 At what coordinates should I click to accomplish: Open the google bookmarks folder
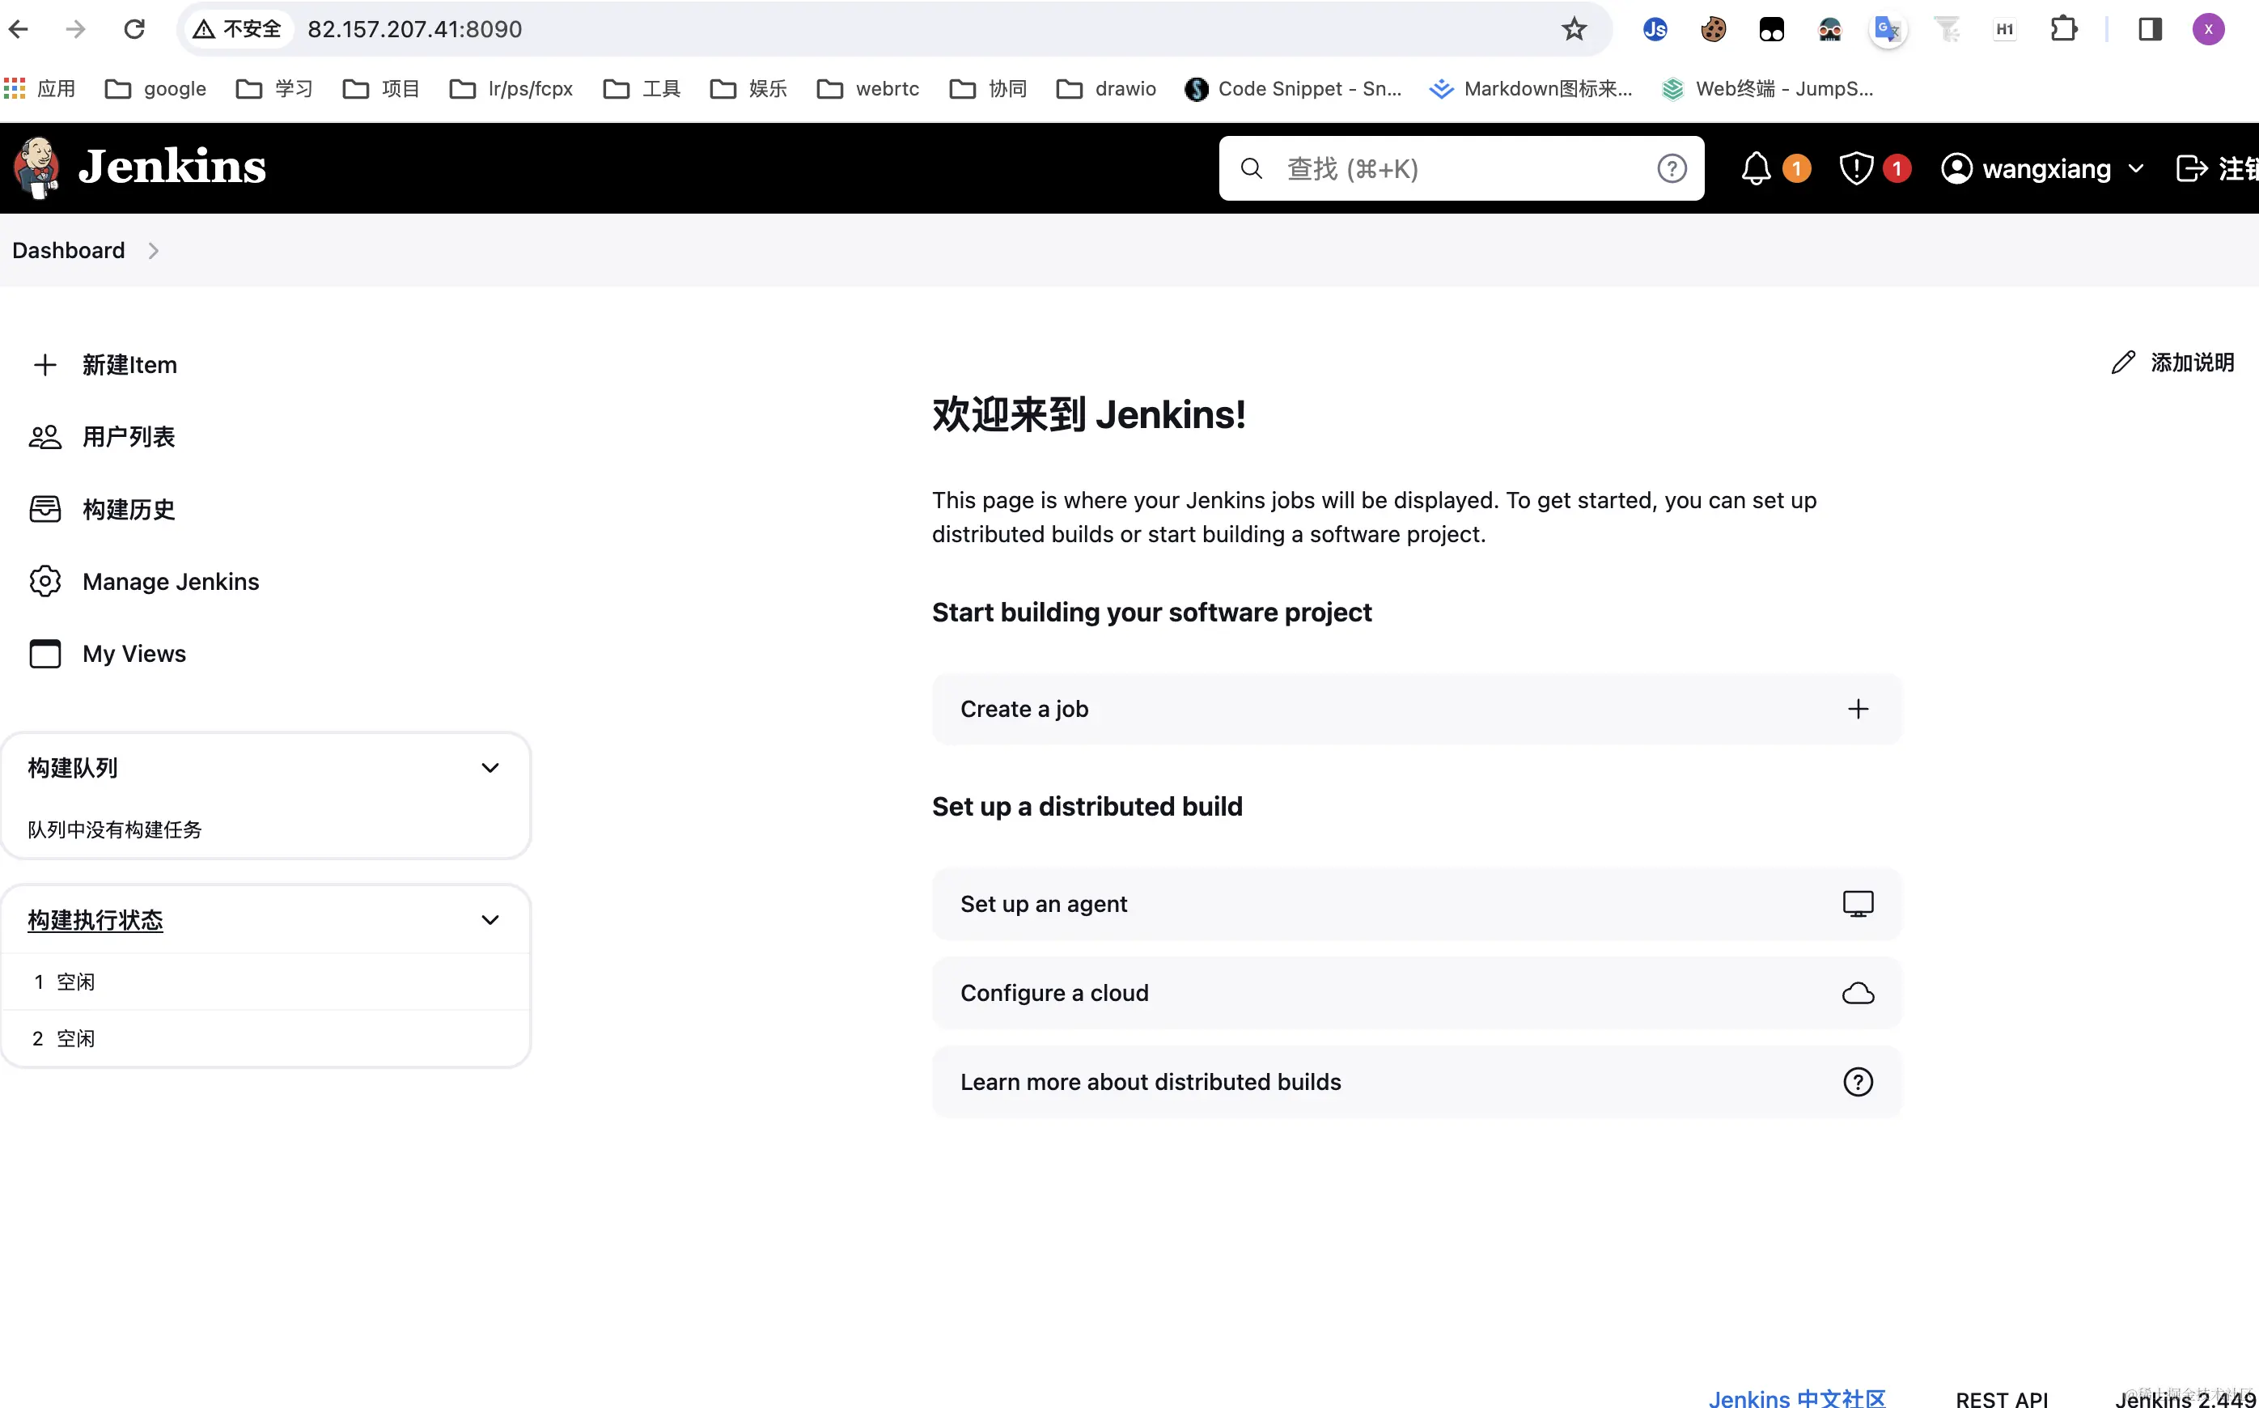155,88
